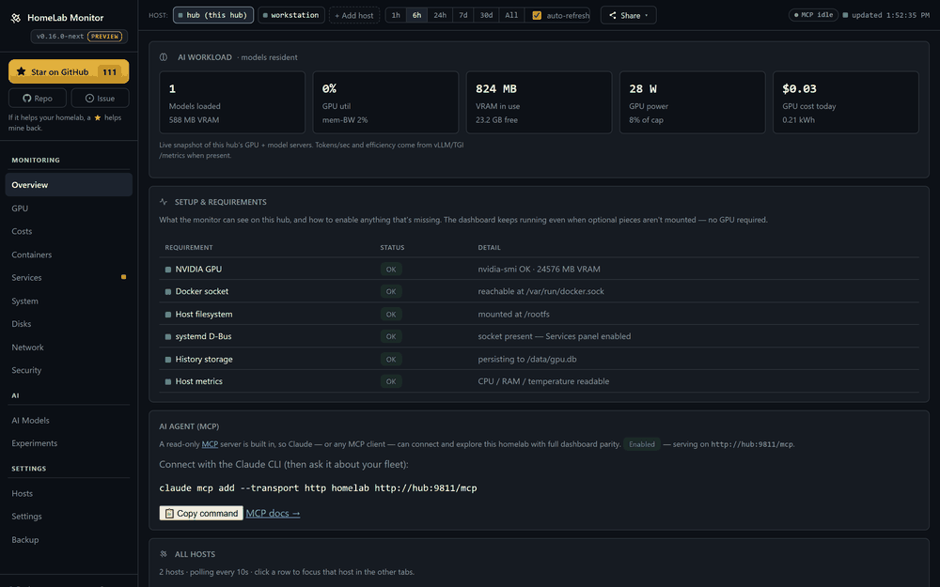Toggle the auto-refresh checkbox

click(537, 16)
